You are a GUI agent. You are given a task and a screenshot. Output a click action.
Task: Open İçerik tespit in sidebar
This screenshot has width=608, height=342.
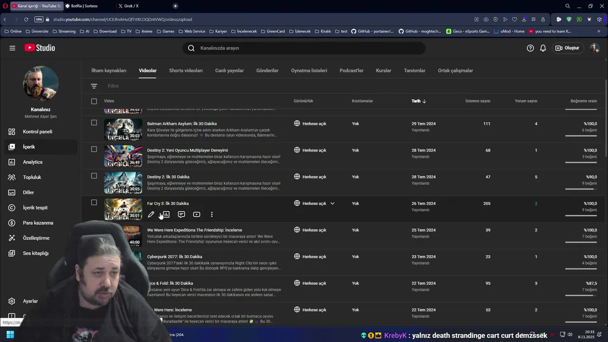click(x=40, y=208)
